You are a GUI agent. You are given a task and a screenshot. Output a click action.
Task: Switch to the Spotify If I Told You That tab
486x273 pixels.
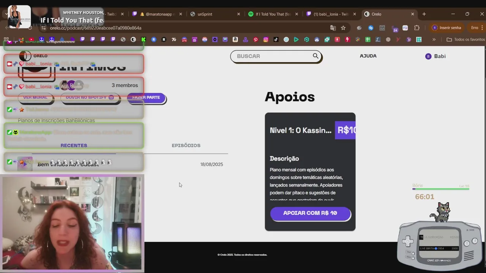point(273,14)
